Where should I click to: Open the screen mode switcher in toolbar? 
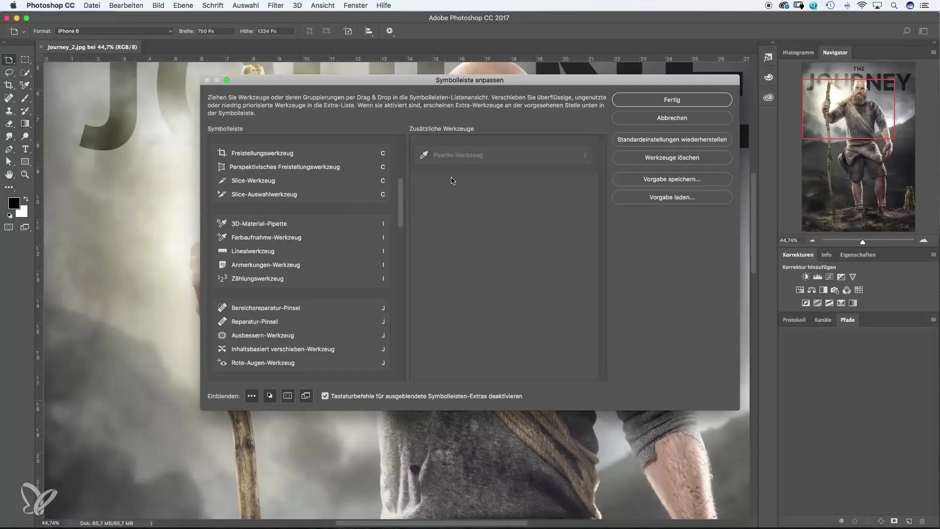25,227
